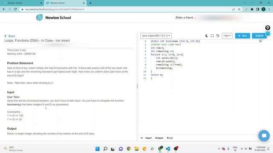The height and width of the screenshot is (153, 273).
Task: Select the second Newton School browser tab
Action: point(65,3)
